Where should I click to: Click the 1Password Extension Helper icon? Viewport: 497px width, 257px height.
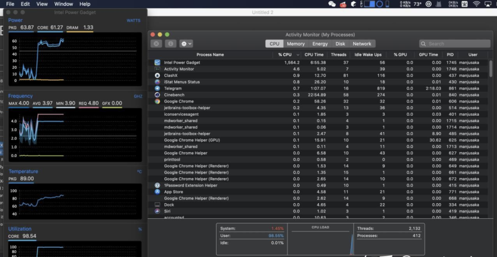(x=157, y=185)
